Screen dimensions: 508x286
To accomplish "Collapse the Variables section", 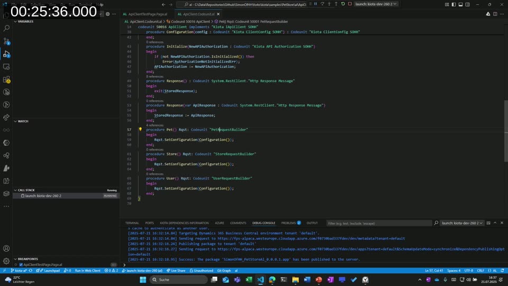I will coord(15,21).
